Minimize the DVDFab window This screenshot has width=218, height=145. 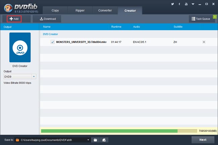pyautogui.click(x=200, y=4)
